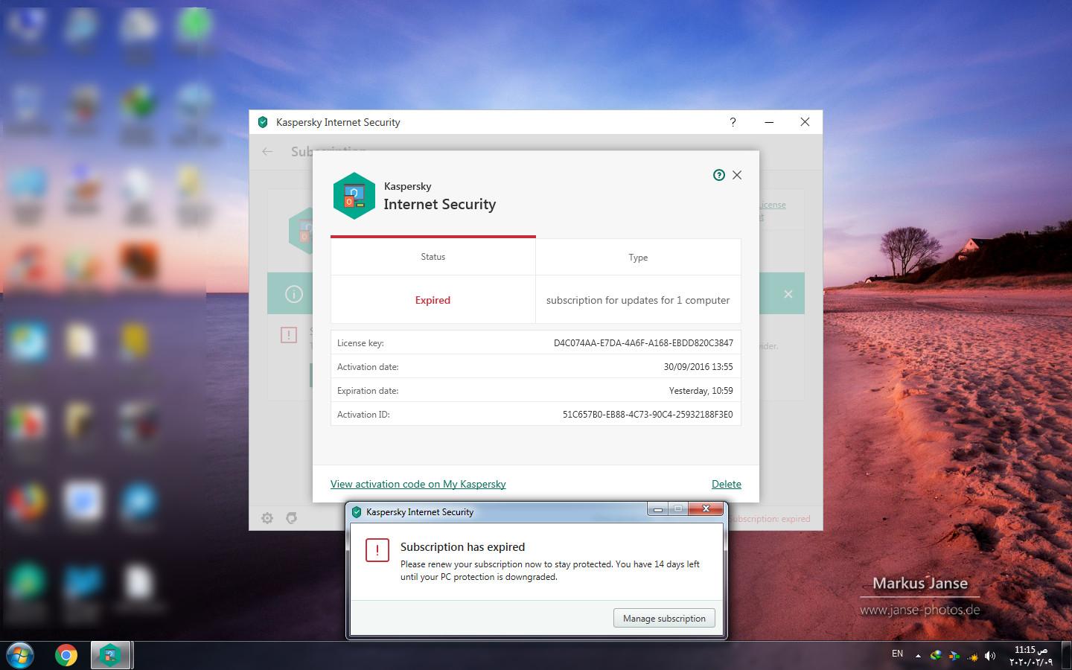Minimize the Kaspersky Internet Security main window
Screen dimensions: 1072x670
point(769,122)
